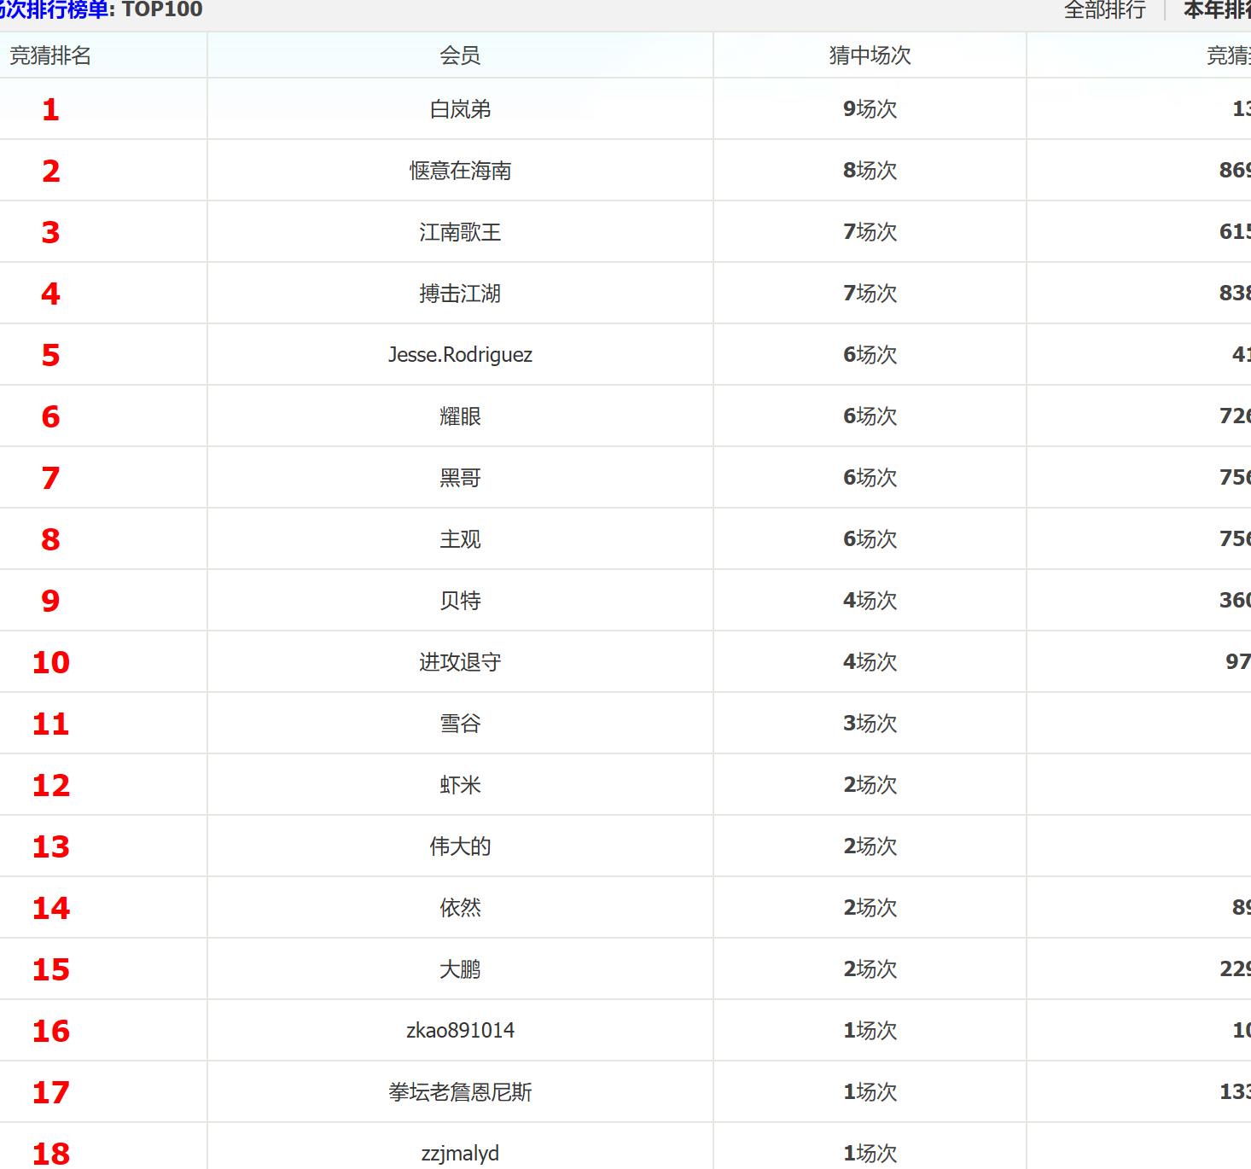This screenshot has height=1169, width=1251.
Task: Open member zkao891014
Action: coord(460,1031)
